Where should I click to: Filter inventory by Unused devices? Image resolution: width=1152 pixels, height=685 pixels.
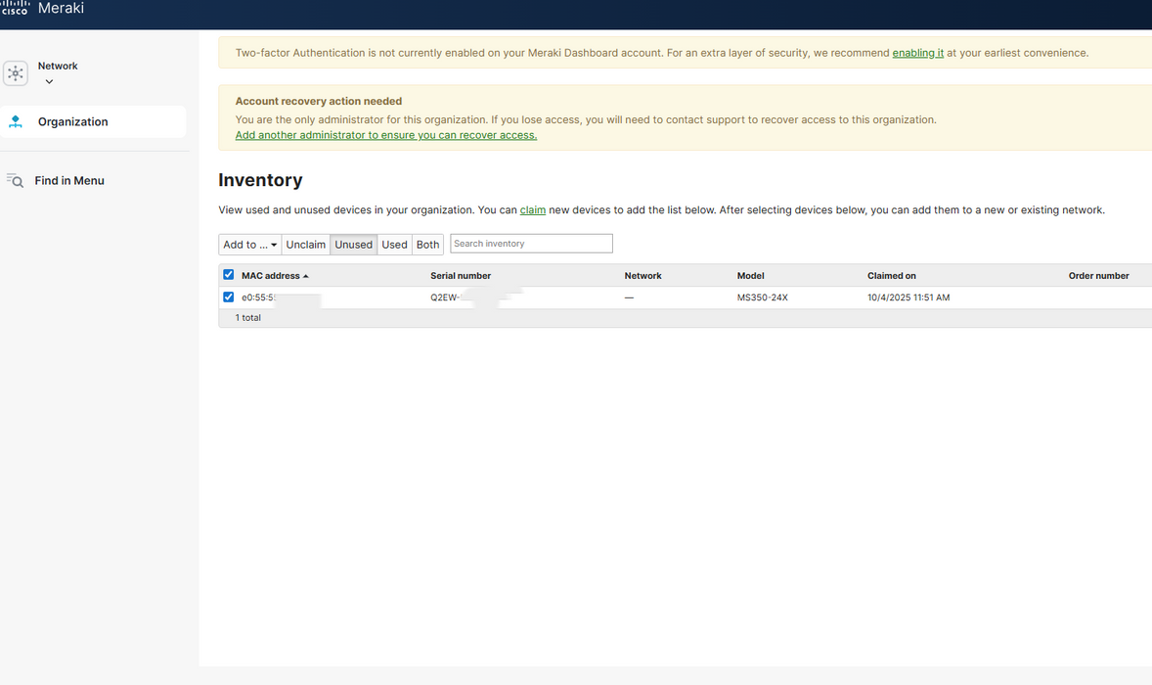[353, 245]
